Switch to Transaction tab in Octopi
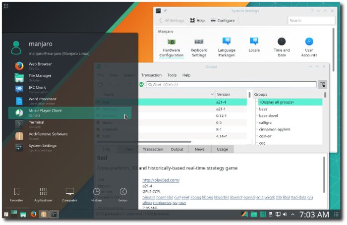This screenshot has width=347, height=225. 153,149
